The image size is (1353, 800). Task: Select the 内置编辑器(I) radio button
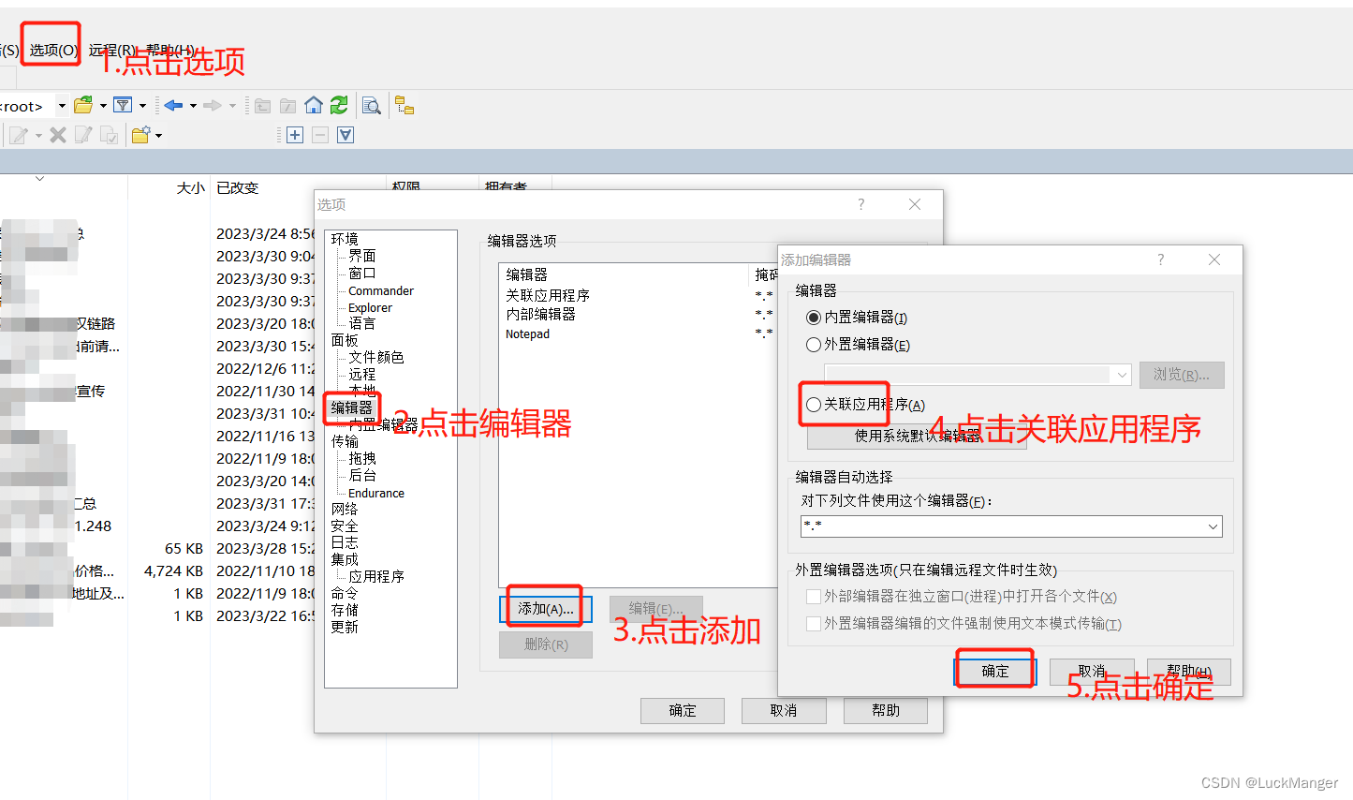click(814, 318)
